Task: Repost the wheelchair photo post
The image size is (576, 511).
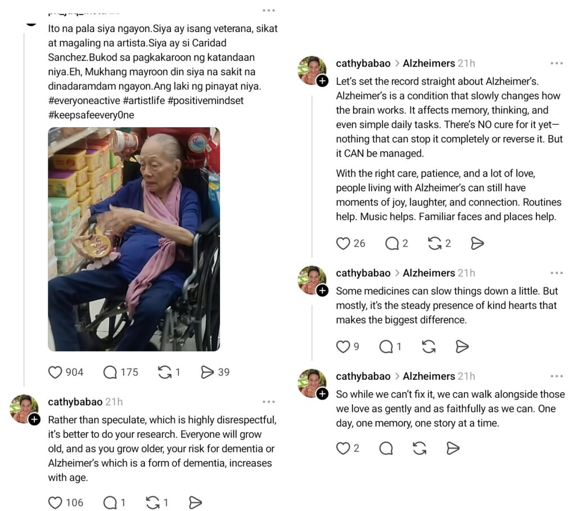Action: coord(164,372)
